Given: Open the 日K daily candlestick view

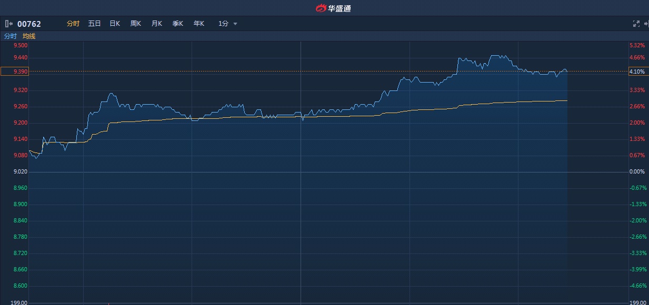Looking at the screenshot, I should 115,24.
